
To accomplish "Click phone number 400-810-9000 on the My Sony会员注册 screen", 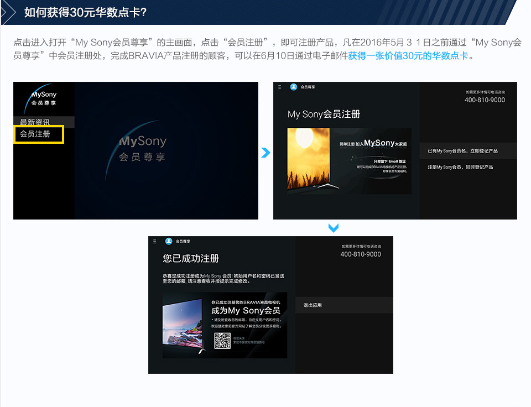I will (x=485, y=100).
